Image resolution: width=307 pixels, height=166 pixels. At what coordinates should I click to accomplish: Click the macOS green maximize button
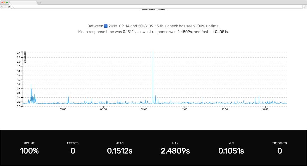tap(7, 2)
